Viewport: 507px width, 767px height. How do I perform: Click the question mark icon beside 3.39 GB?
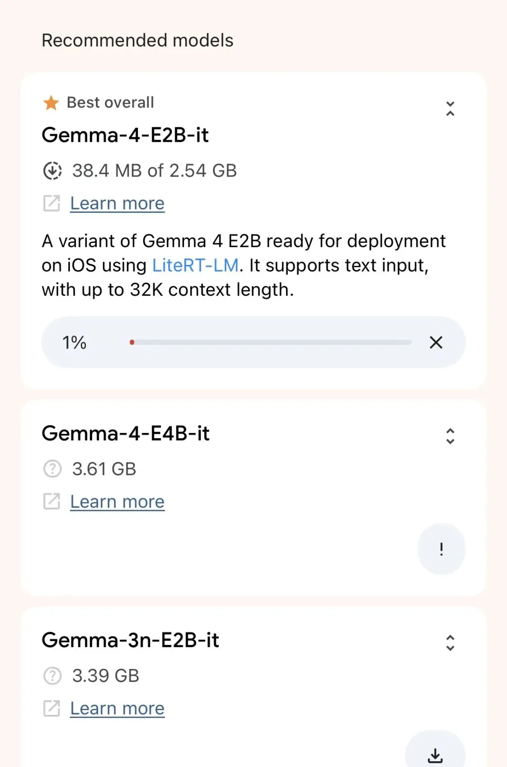(52, 675)
